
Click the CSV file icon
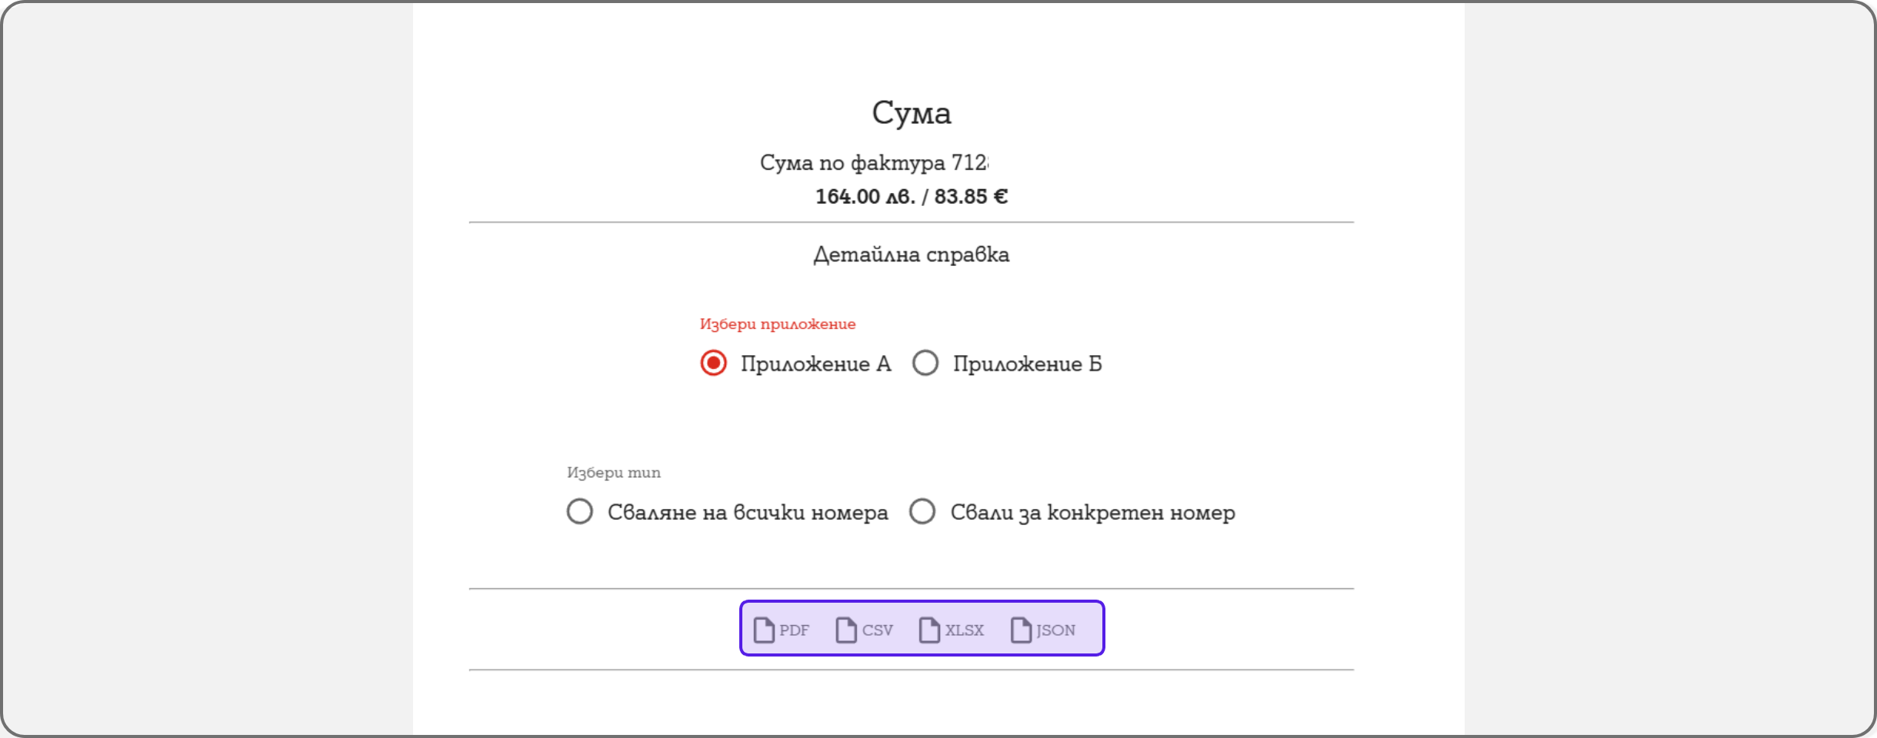pyautogui.click(x=846, y=630)
